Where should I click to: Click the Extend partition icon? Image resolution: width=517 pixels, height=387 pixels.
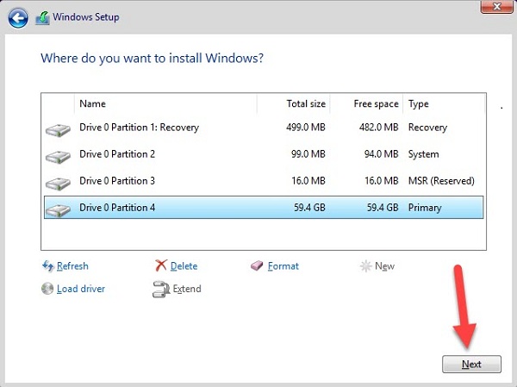[x=160, y=289]
